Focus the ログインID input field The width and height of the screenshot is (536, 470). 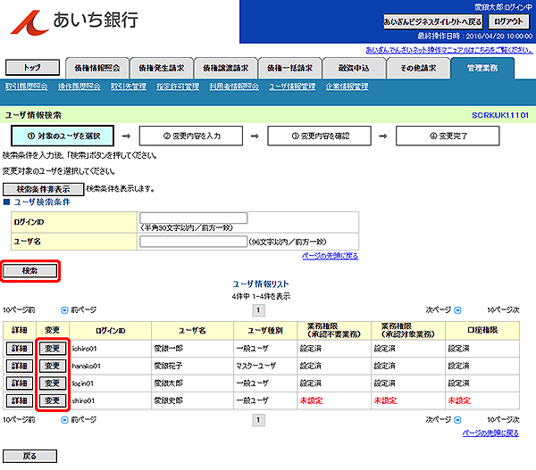click(194, 219)
